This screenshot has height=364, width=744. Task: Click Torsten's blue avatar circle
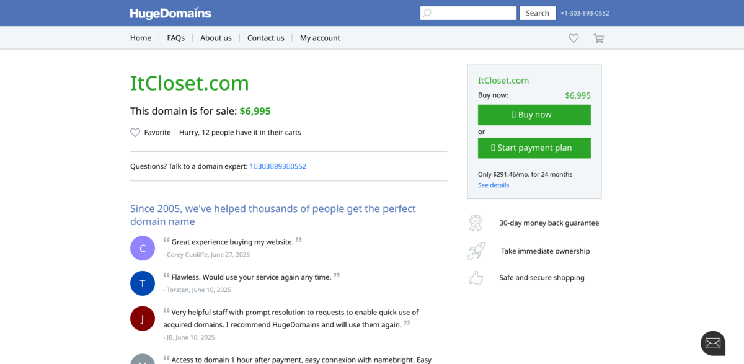(142, 283)
